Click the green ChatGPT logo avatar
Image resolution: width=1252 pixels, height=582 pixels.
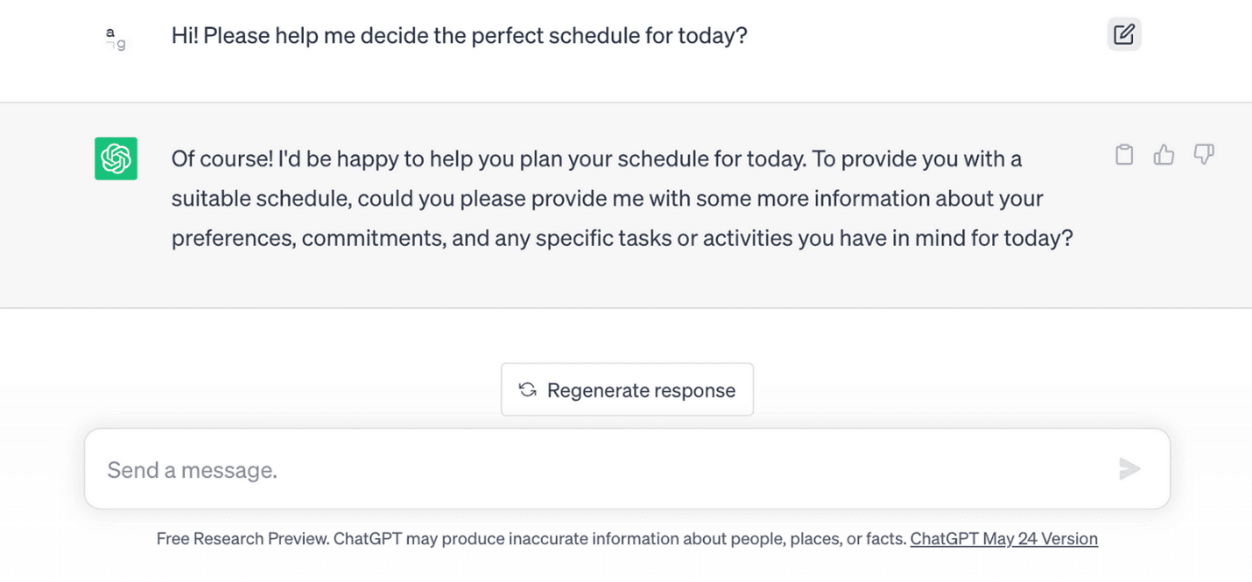coord(116,158)
